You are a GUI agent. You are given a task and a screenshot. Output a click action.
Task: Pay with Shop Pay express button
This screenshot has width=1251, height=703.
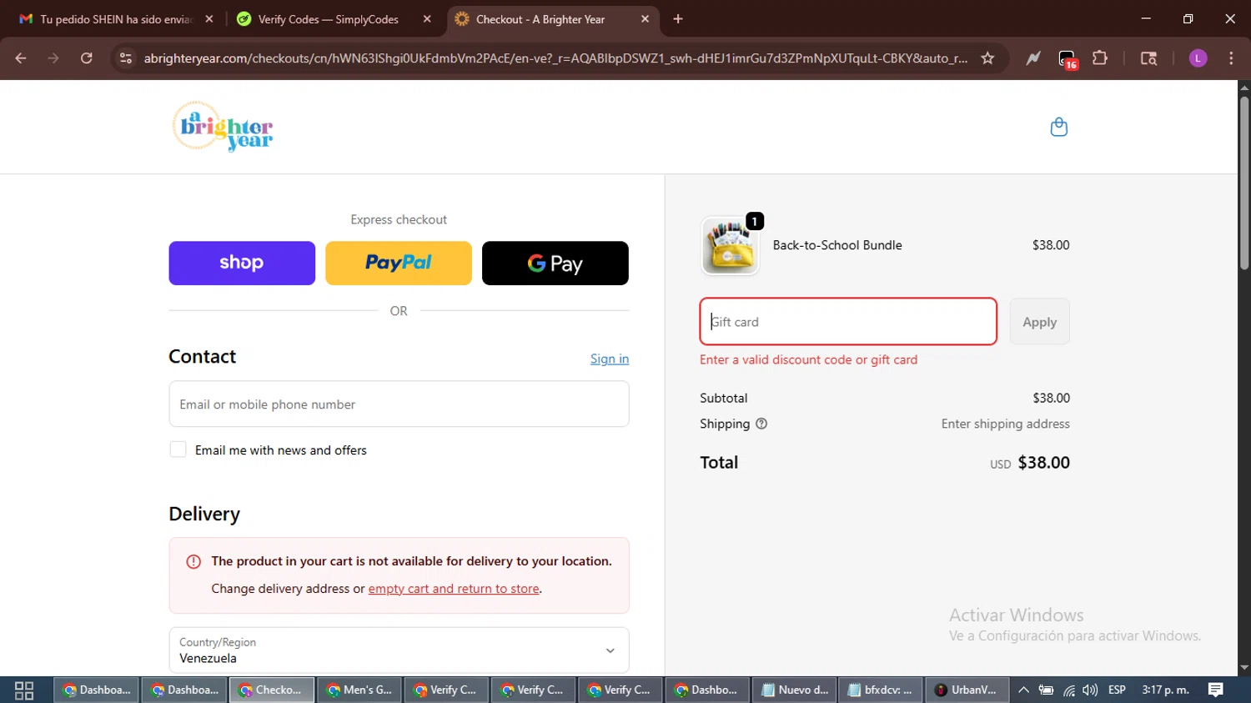click(242, 263)
